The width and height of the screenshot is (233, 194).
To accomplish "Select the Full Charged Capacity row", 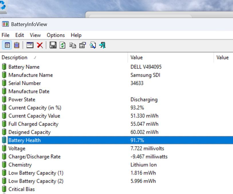I will (x=33, y=124).
